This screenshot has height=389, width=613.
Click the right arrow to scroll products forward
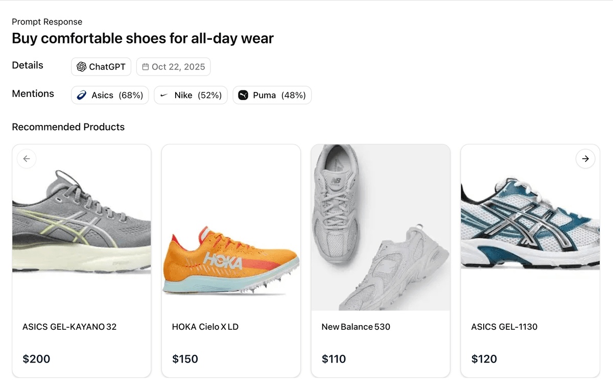pos(585,159)
